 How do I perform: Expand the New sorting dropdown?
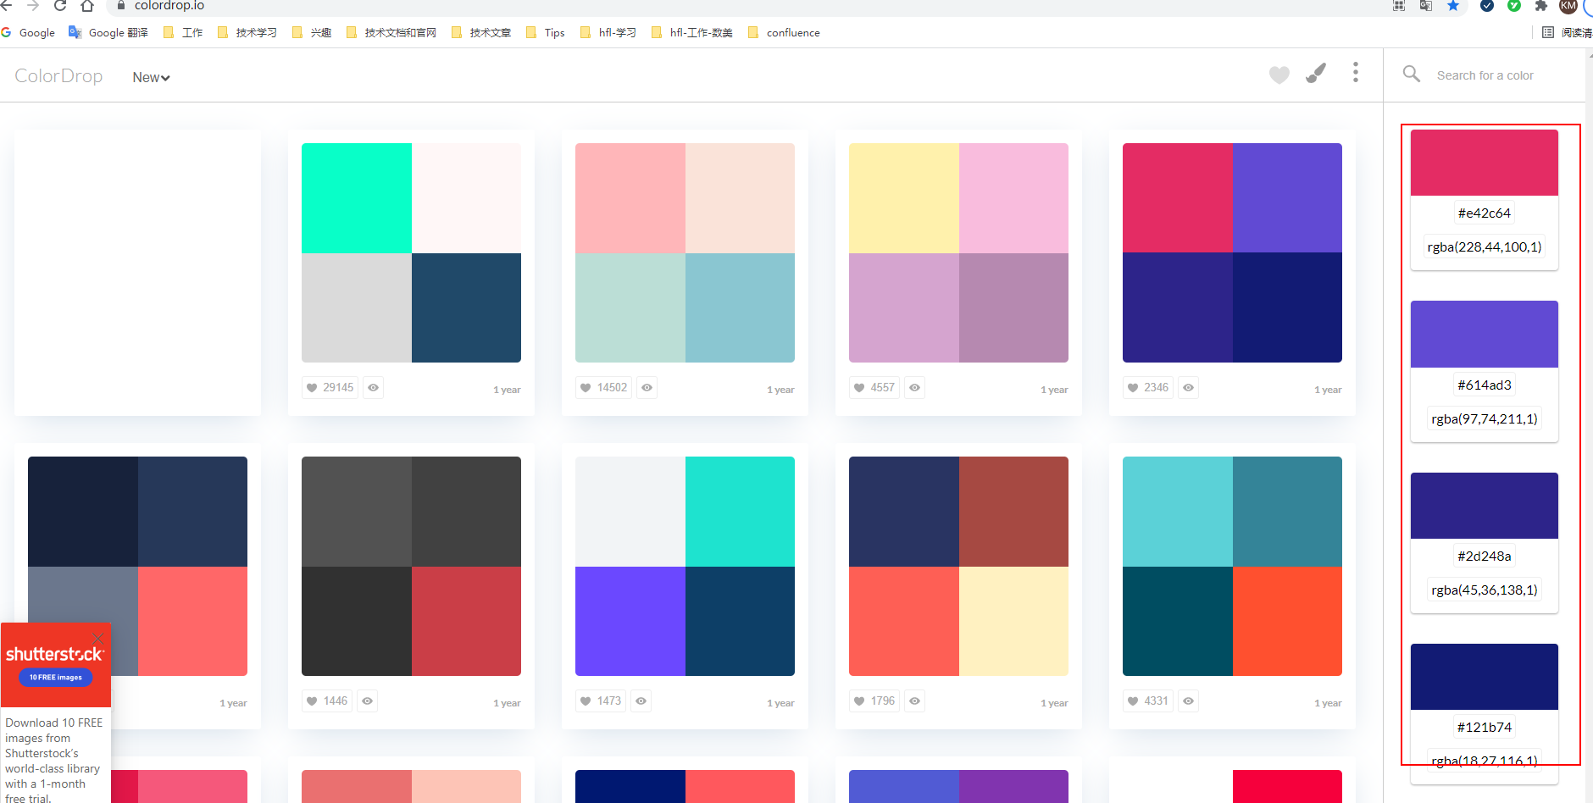pyautogui.click(x=152, y=77)
